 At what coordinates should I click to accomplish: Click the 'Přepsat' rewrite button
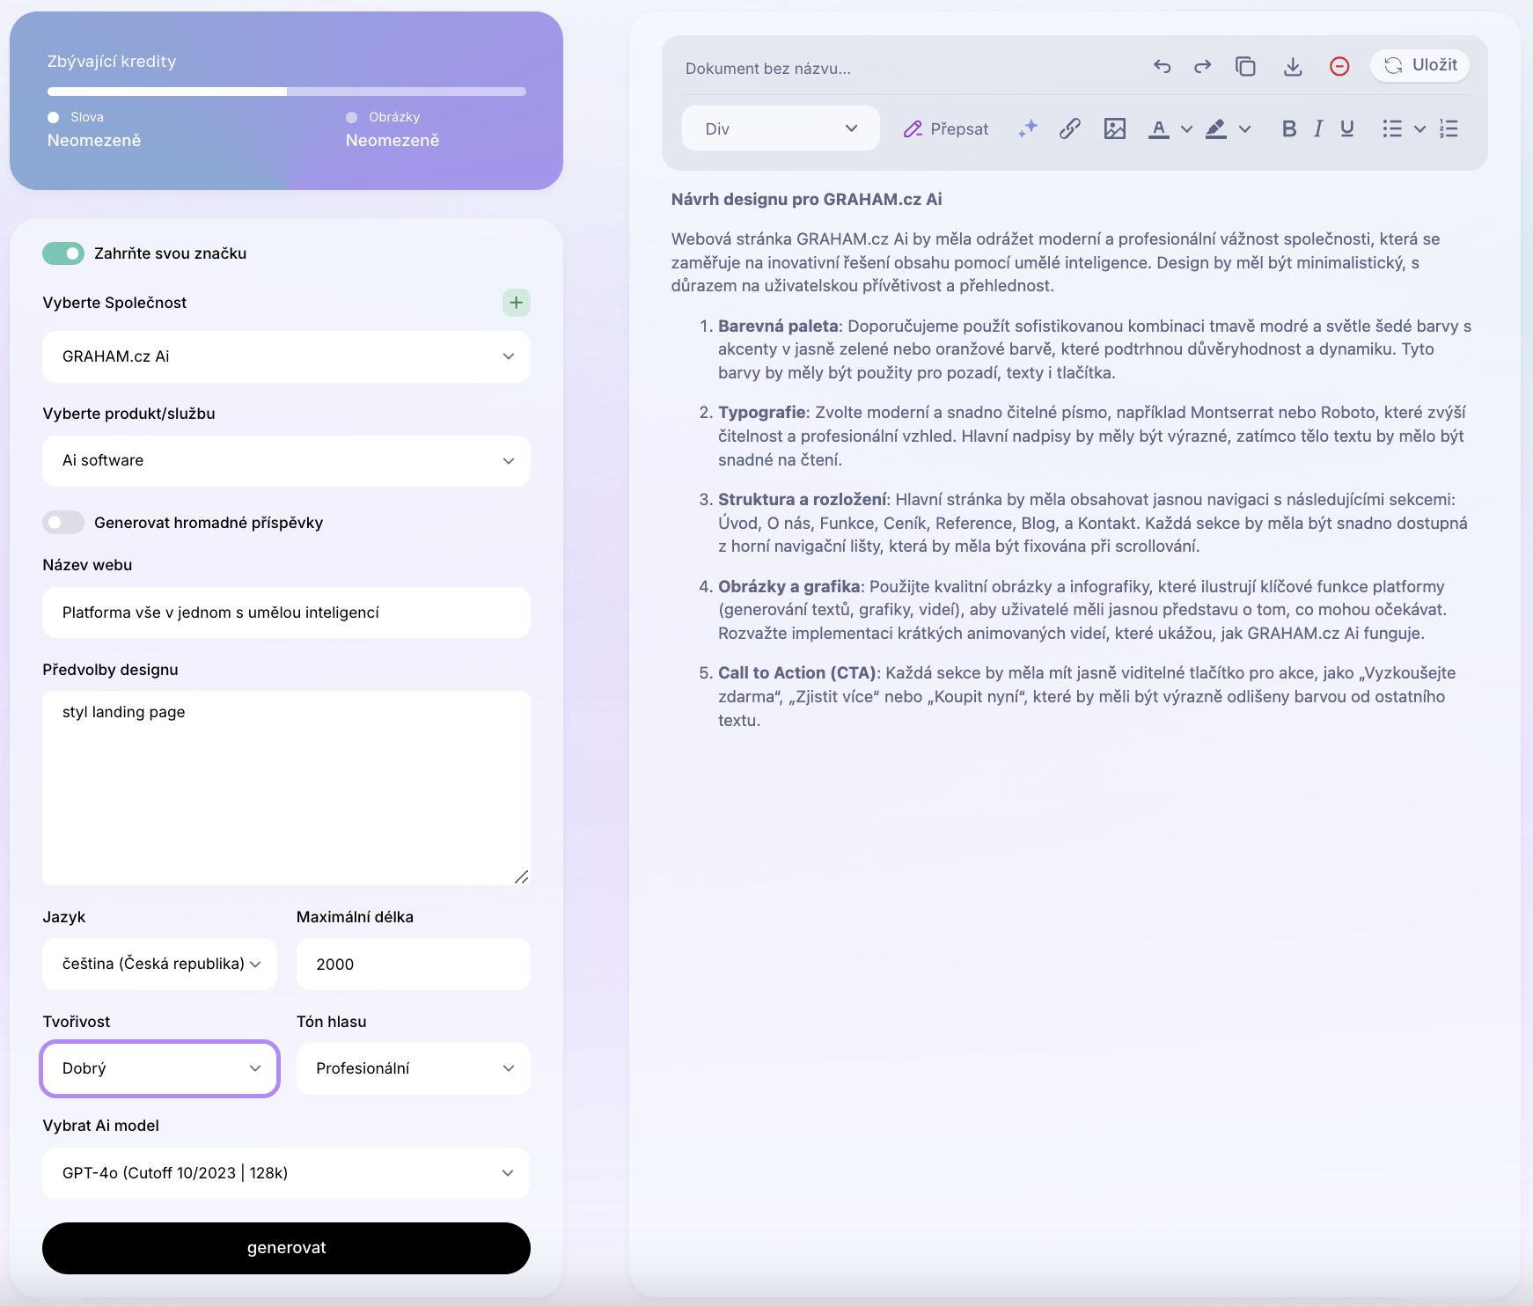click(946, 129)
